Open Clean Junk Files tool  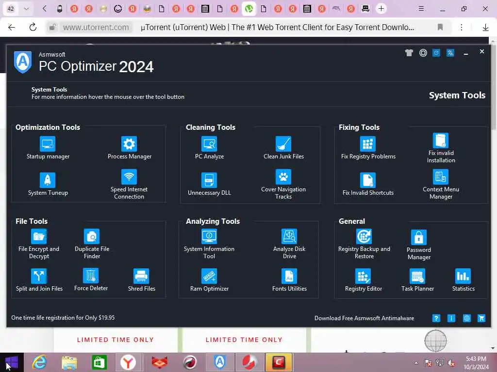(283, 148)
